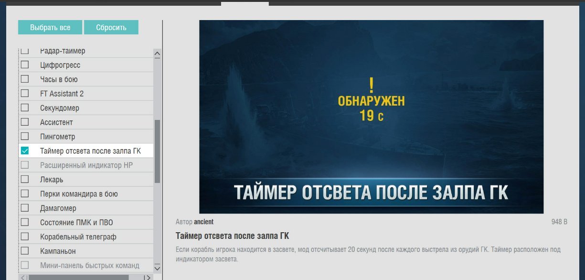
Task: Select the 'Ассистент' mod label
Action: click(x=56, y=122)
